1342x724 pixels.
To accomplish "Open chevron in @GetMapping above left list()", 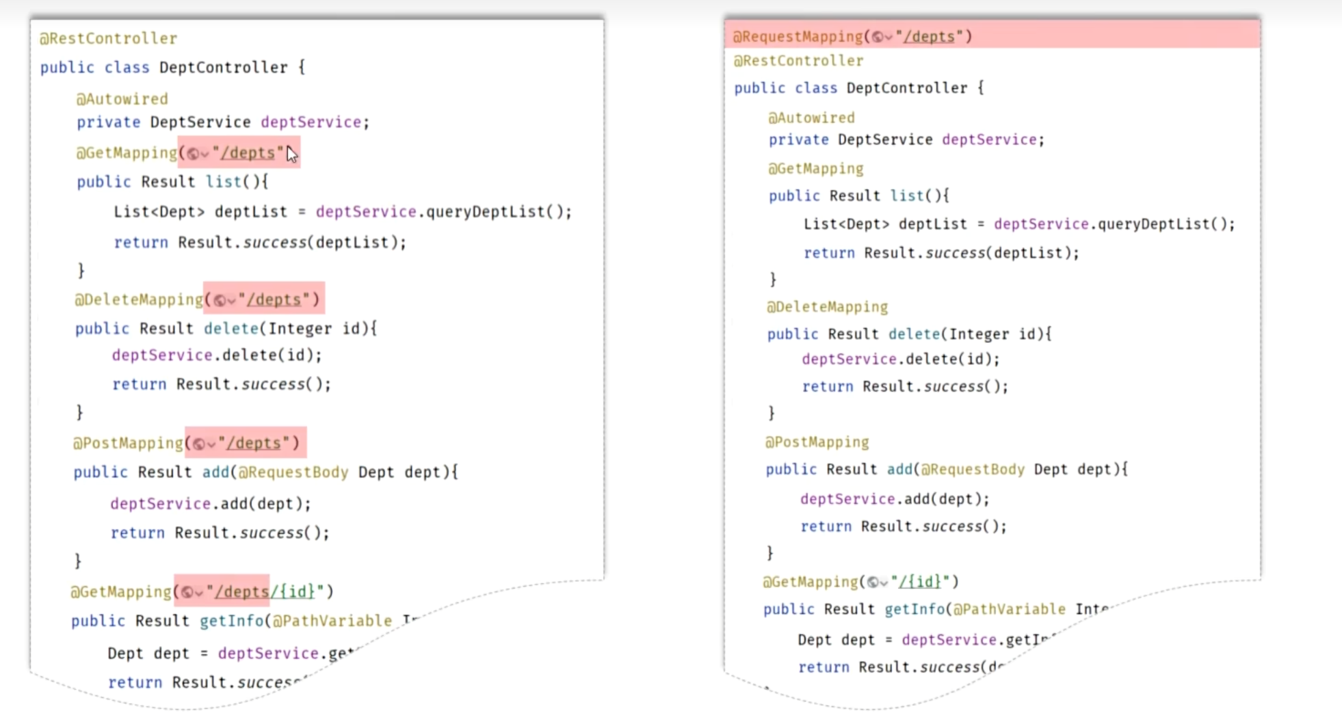I will point(205,155).
